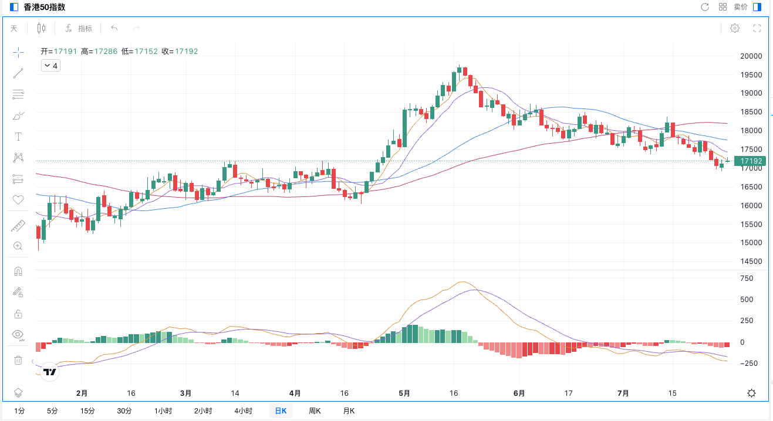
Task: Toggle the favorite heart icon
Action: [x=18, y=200]
